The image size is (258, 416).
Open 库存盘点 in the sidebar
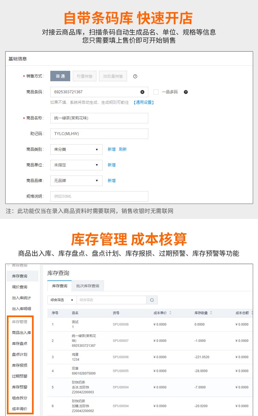point(20,344)
